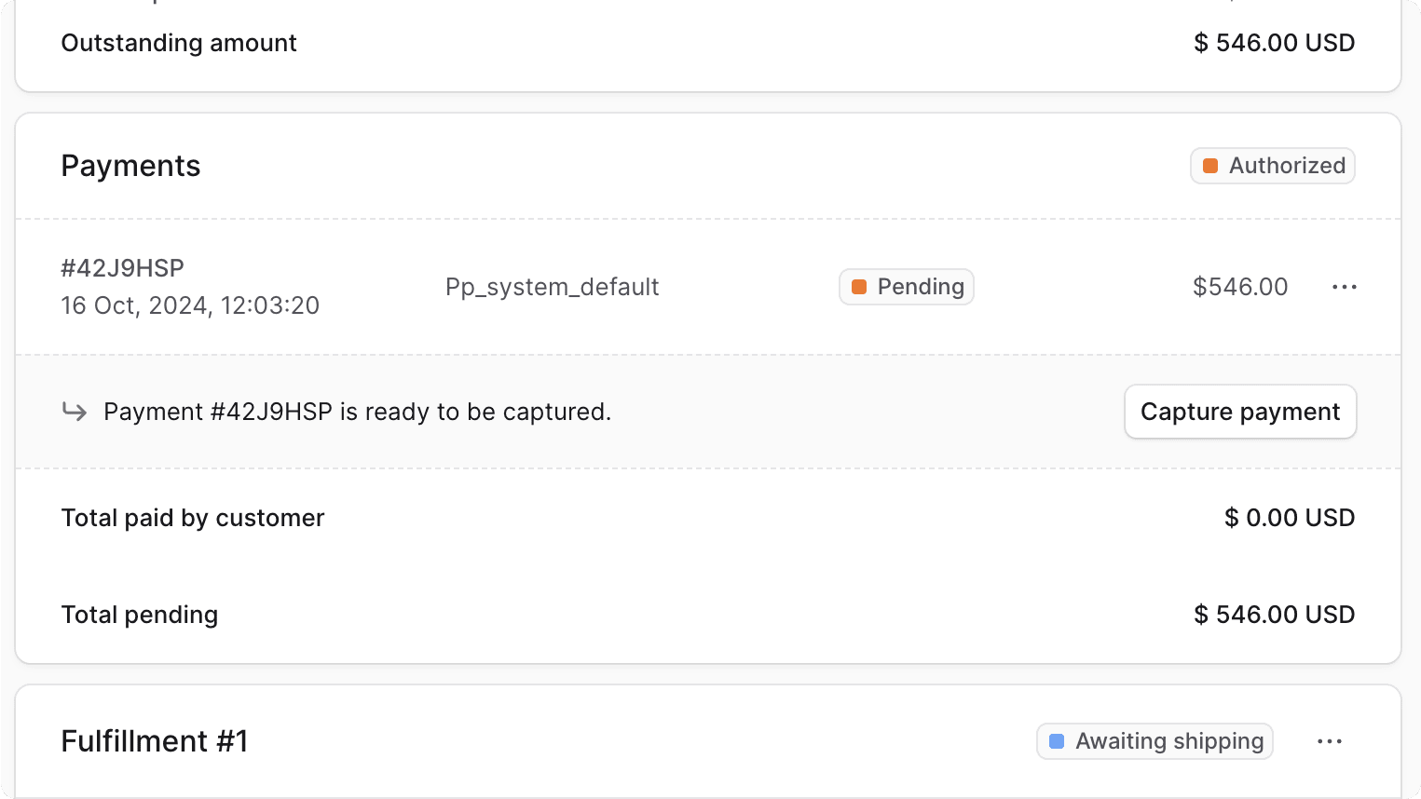This screenshot has height=799, width=1421.
Task: Click the orange dot in the Authorized badge
Action: [1210, 166]
